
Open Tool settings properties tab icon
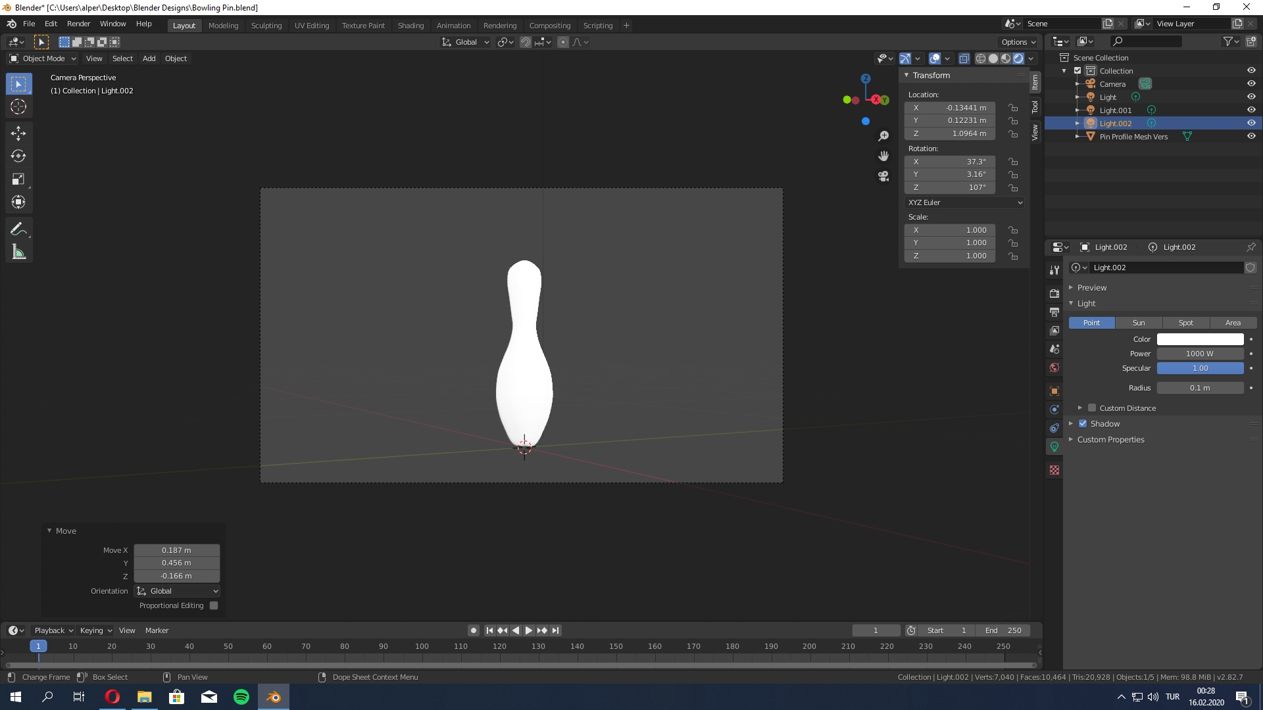click(1054, 270)
